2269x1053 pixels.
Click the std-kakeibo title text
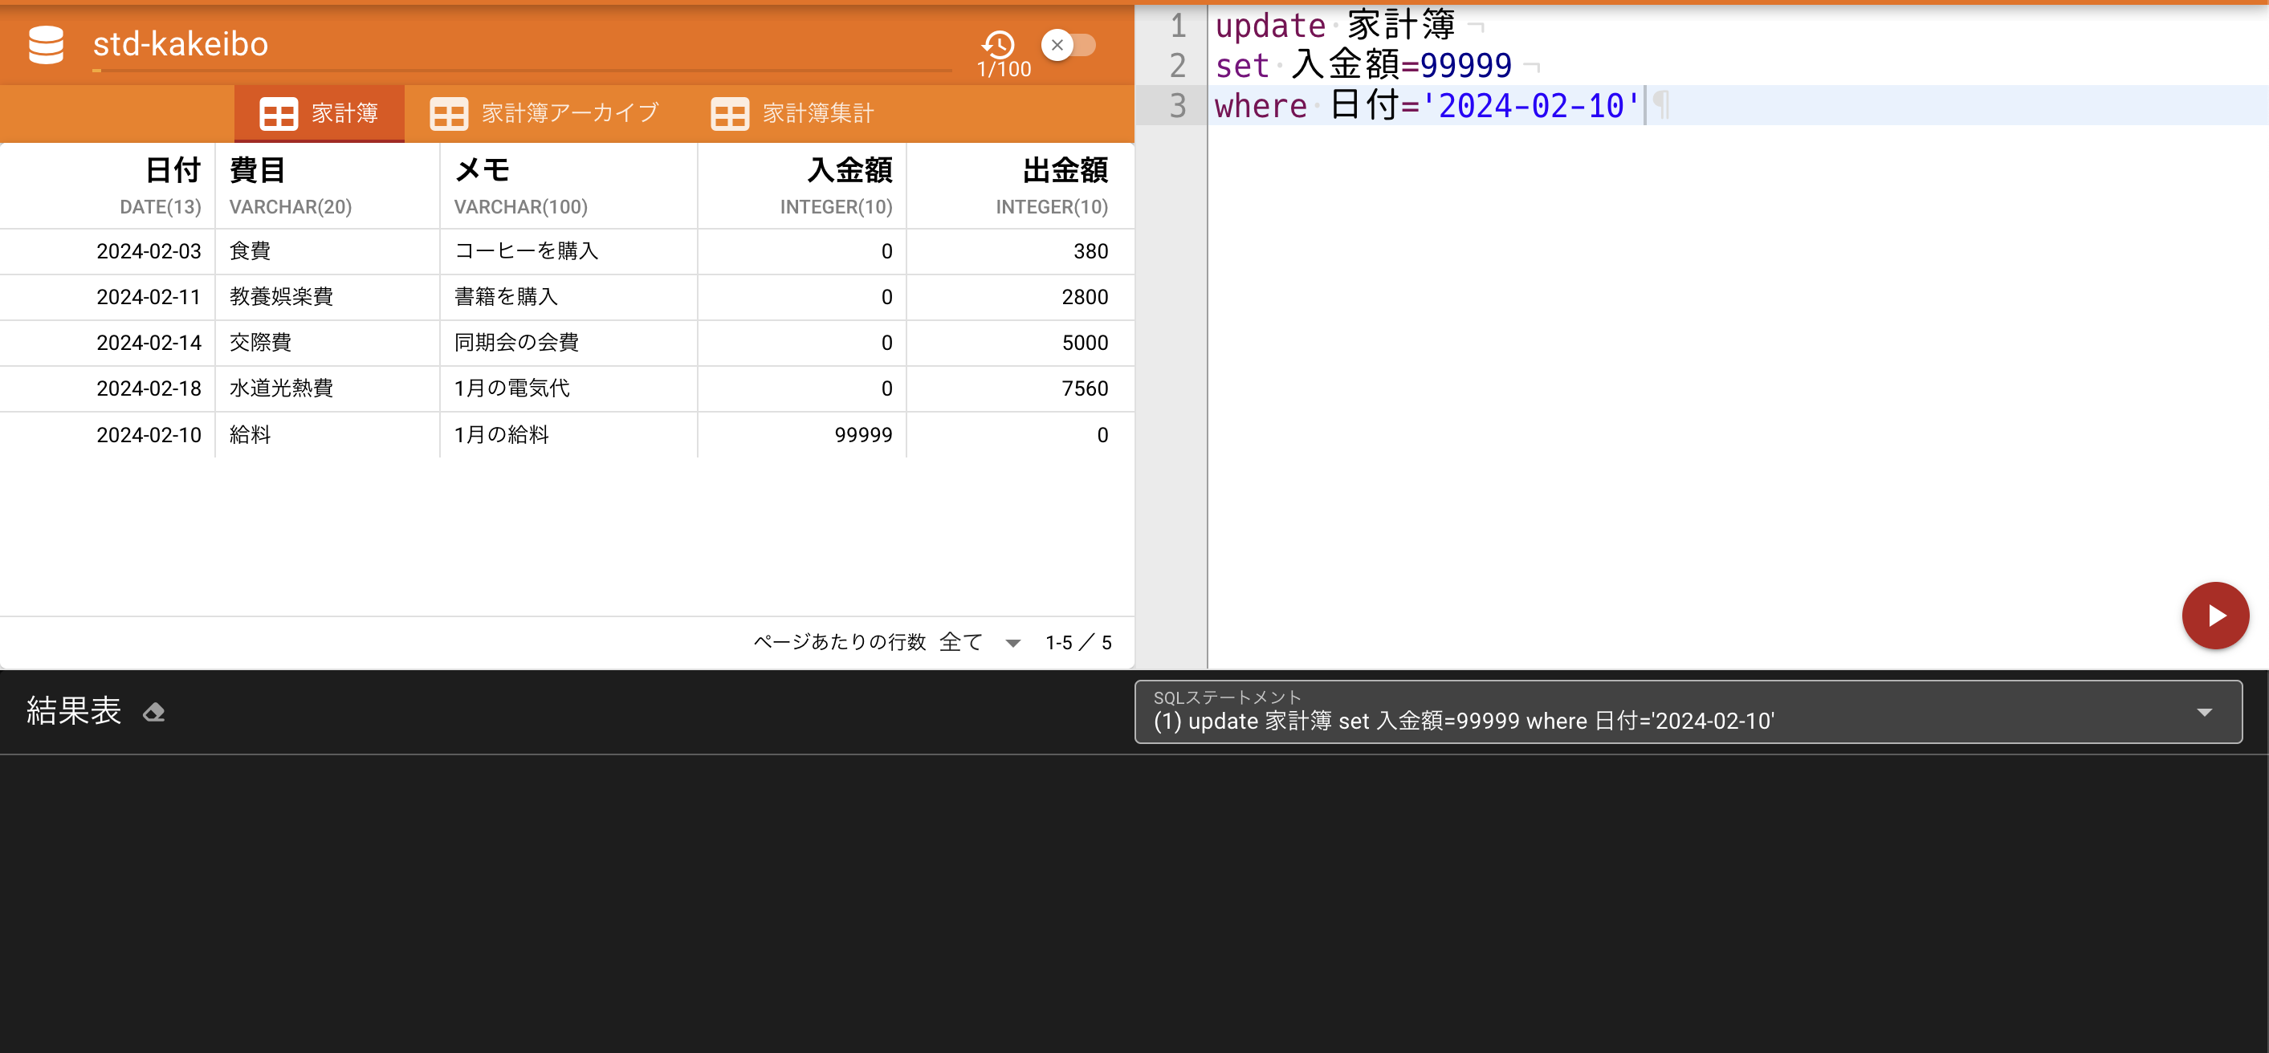click(x=180, y=44)
